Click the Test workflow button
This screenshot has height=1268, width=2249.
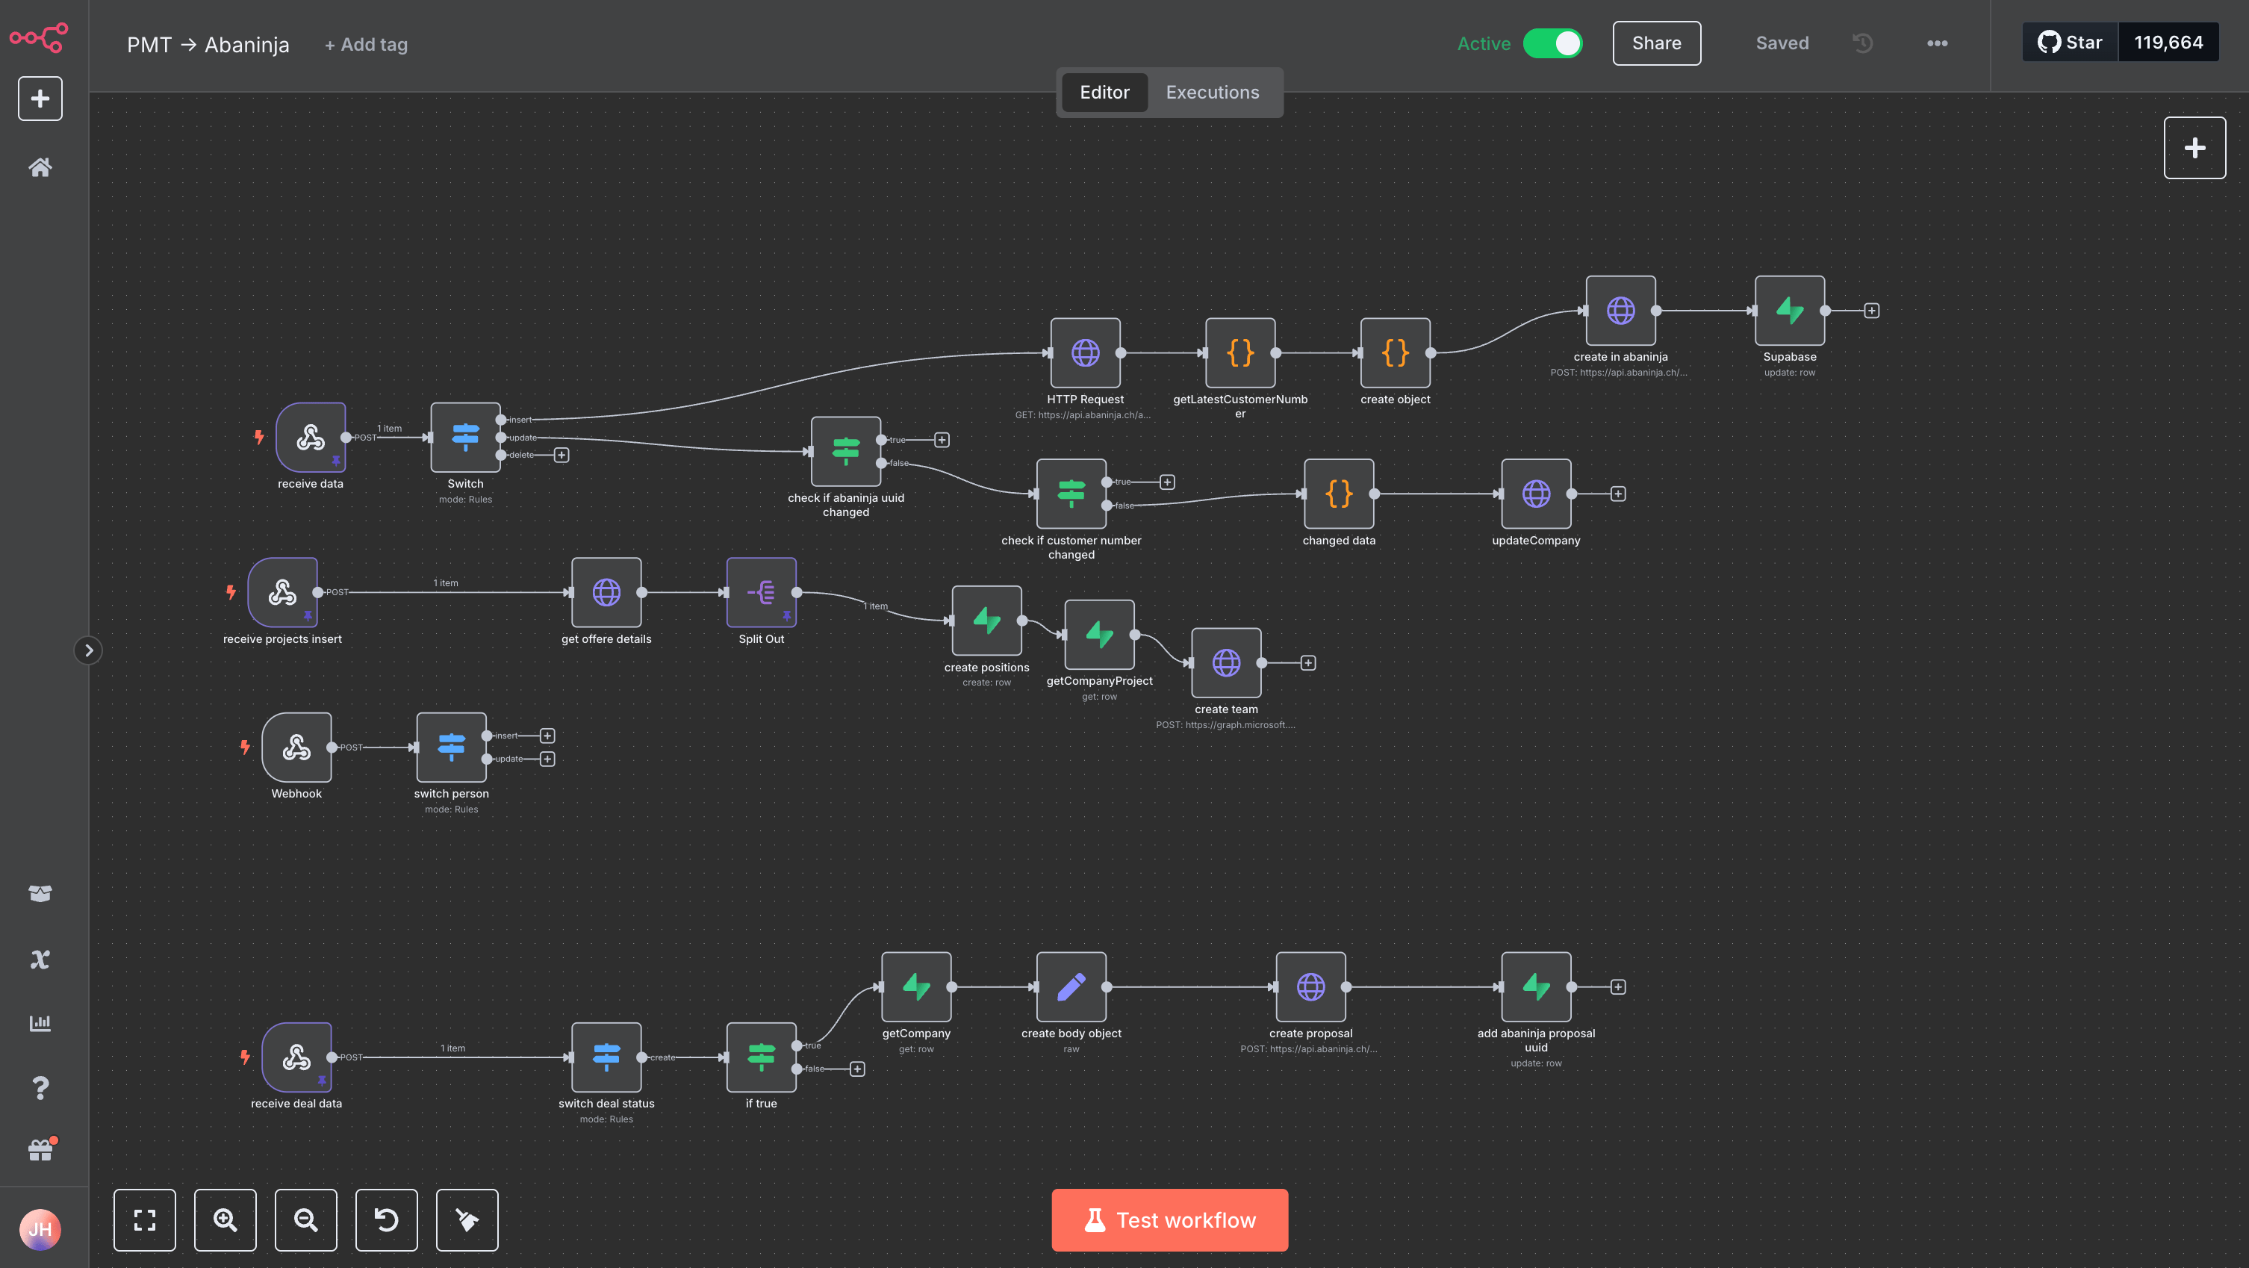pyautogui.click(x=1169, y=1219)
